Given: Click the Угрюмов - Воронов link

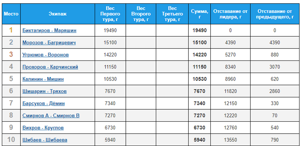Looking at the screenshot, I should tap(45, 55).
